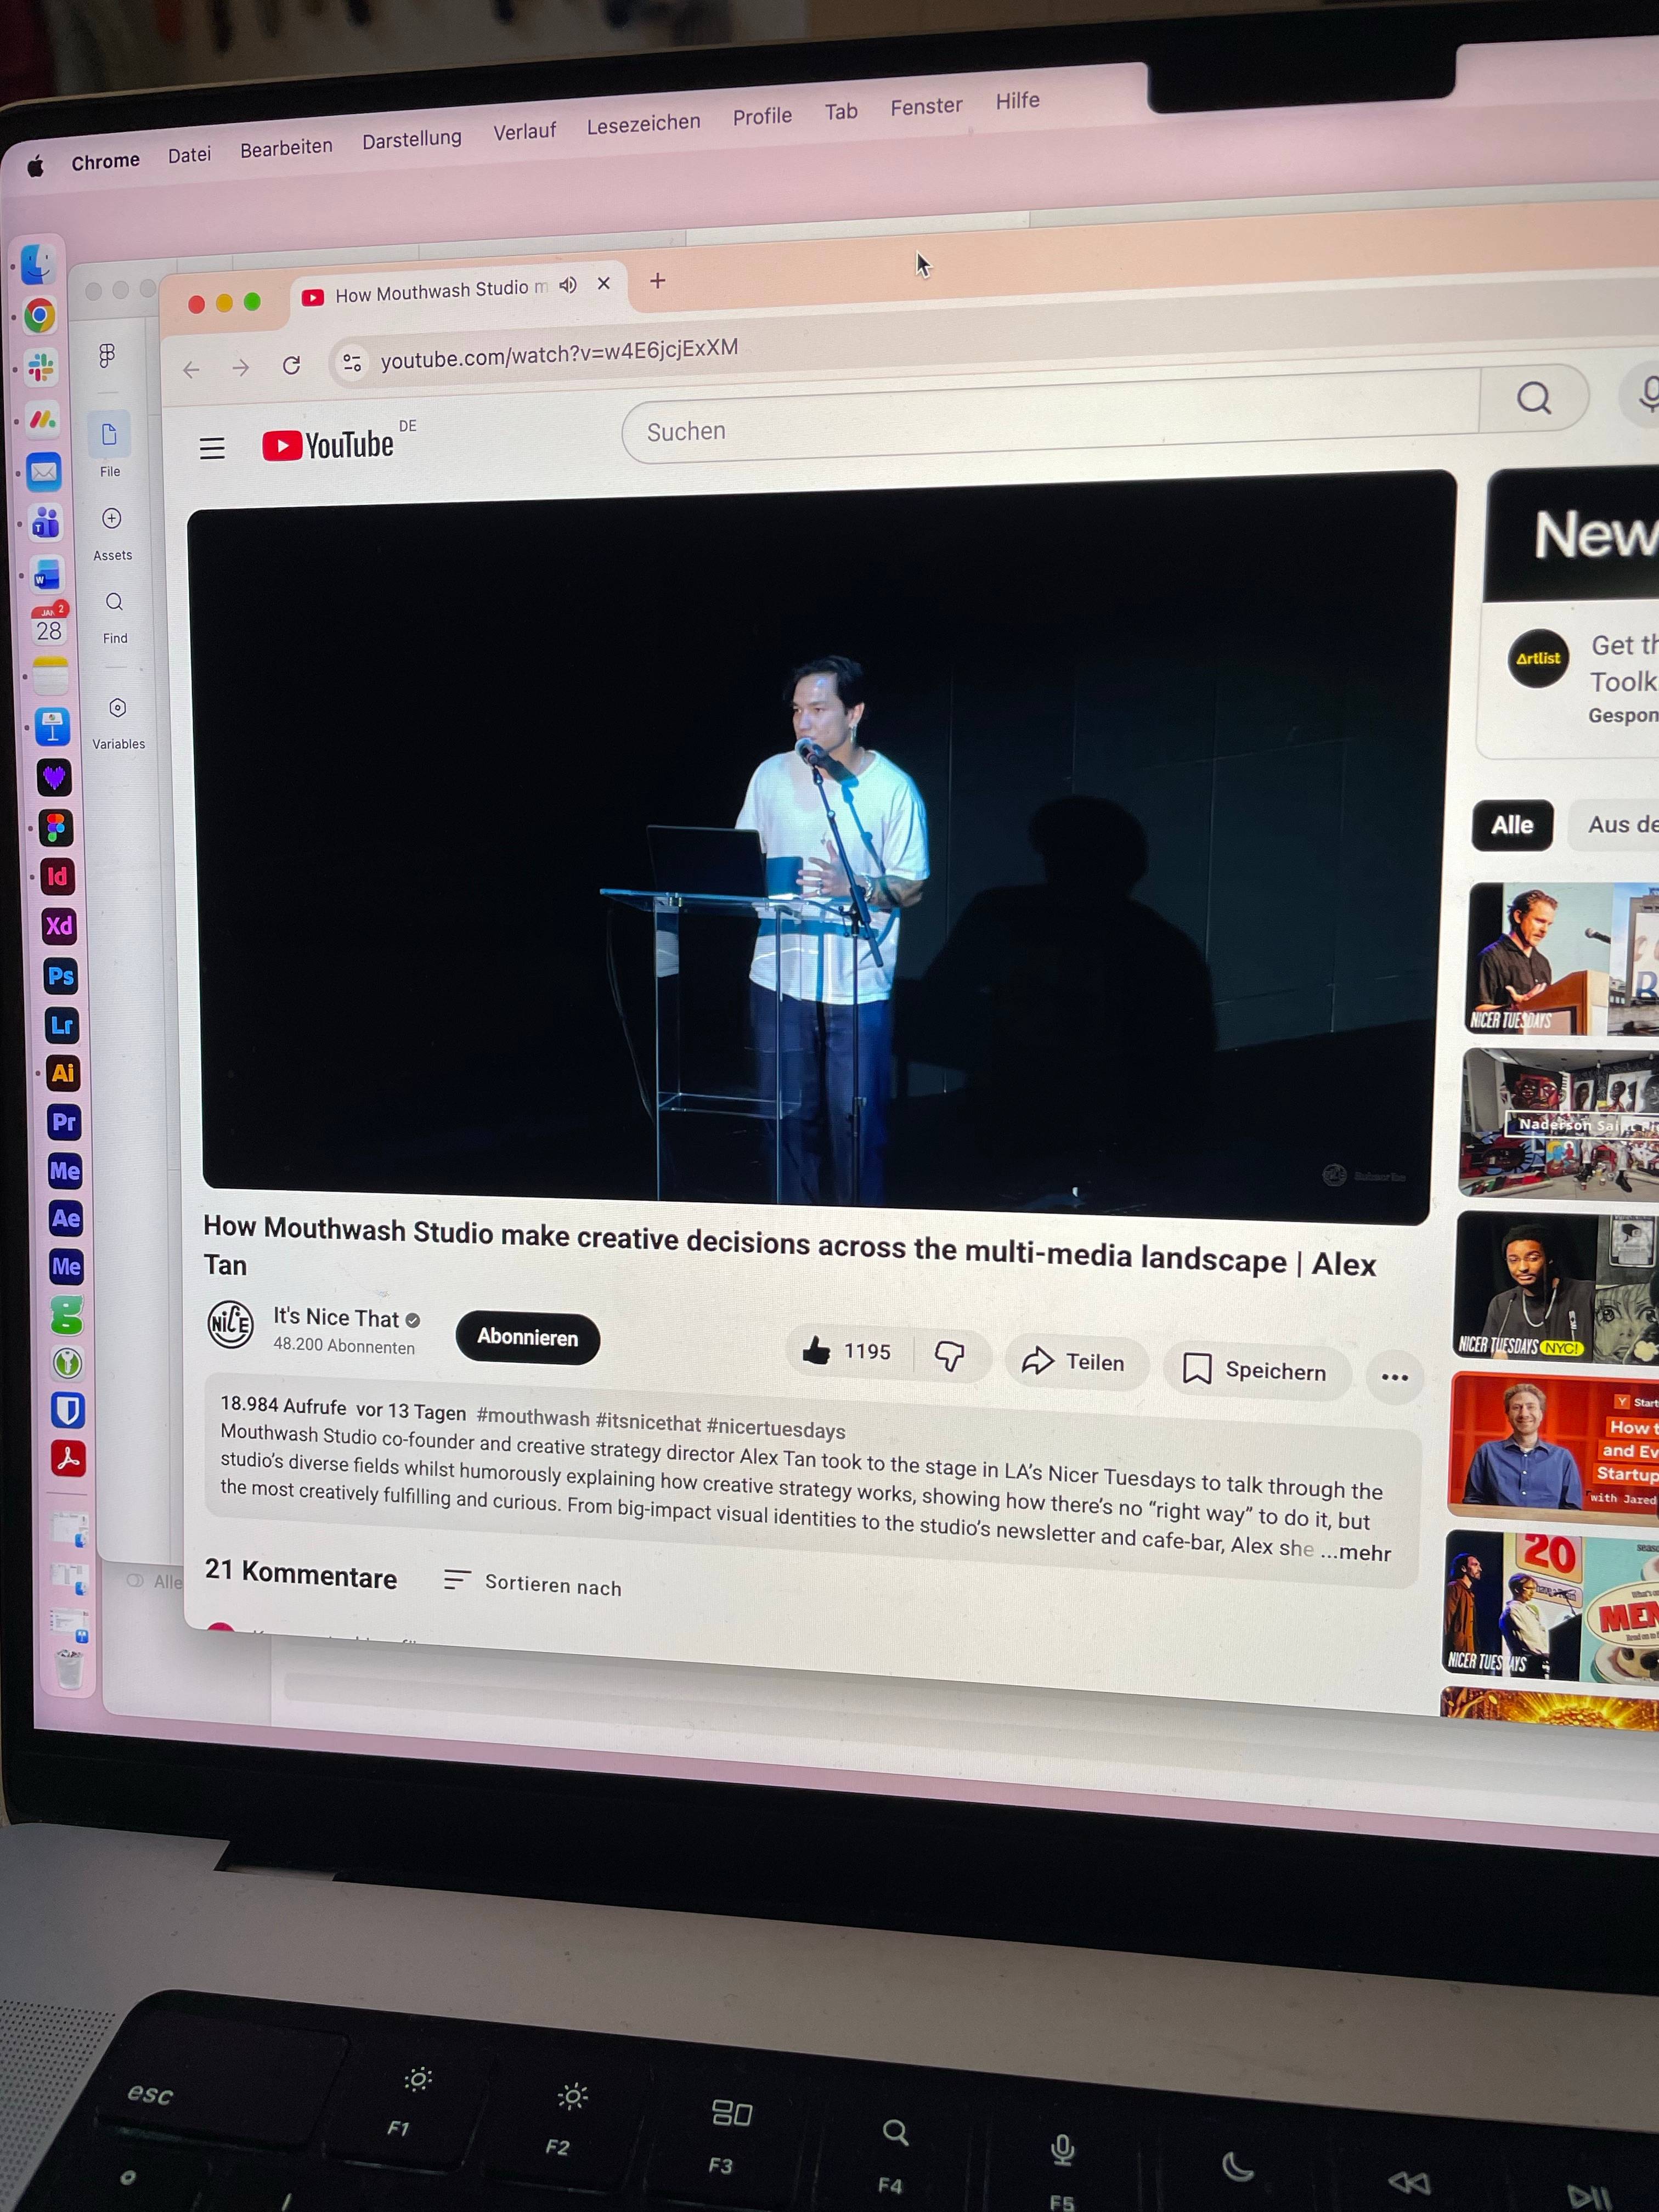Screen dimensions: 1659x2212
Task: Open Finder from the Dock
Action: coord(38,265)
